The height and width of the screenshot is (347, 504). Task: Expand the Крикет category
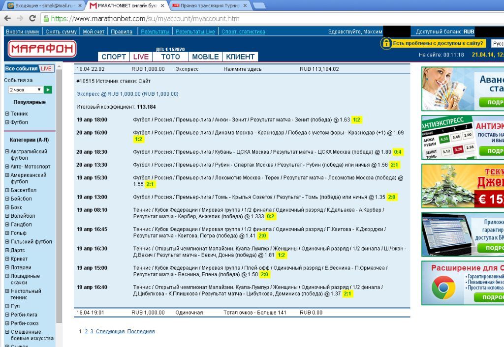(x=7, y=259)
